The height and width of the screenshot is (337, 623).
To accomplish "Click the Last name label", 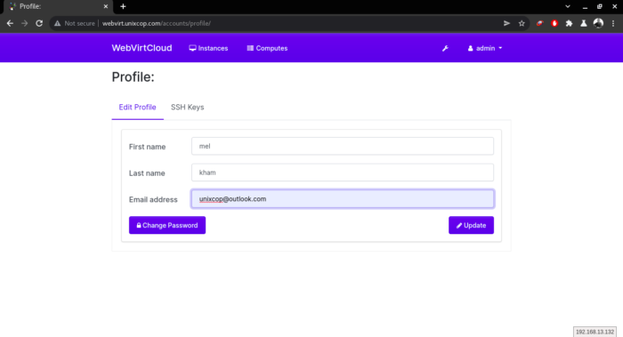I will click(x=147, y=173).
